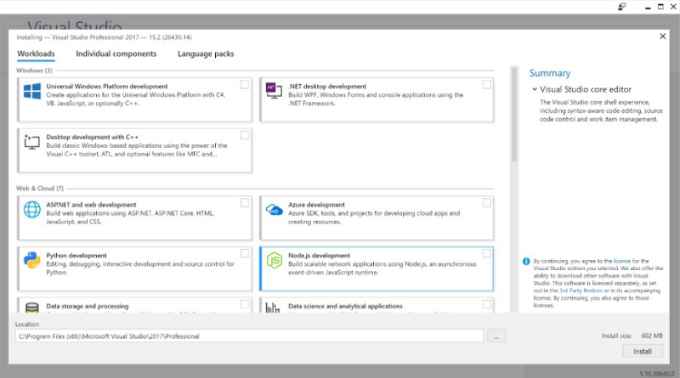Image resolution: width=680 pixels, height=378 pixels.
Task: Close the installer workloads dialog
Action: click(x=663, y=37)
